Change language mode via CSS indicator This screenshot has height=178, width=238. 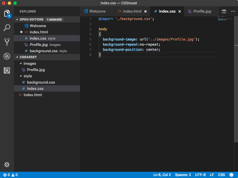tap(221, 175)
